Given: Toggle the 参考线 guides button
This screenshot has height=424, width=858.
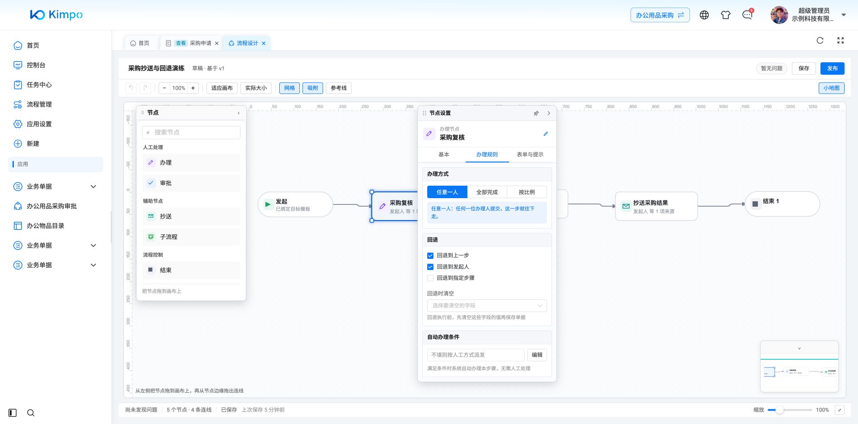Looking at the screenshot, I should tap(339, 88).
